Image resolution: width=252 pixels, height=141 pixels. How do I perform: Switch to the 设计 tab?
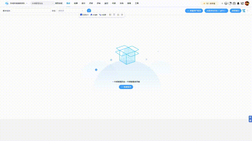click(x=83, y=3)
